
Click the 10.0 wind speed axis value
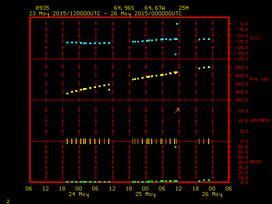pyautogui.click(x=243, y=121)
